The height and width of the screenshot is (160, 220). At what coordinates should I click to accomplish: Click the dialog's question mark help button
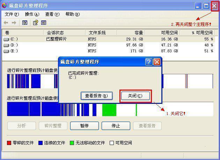[149, 62]
